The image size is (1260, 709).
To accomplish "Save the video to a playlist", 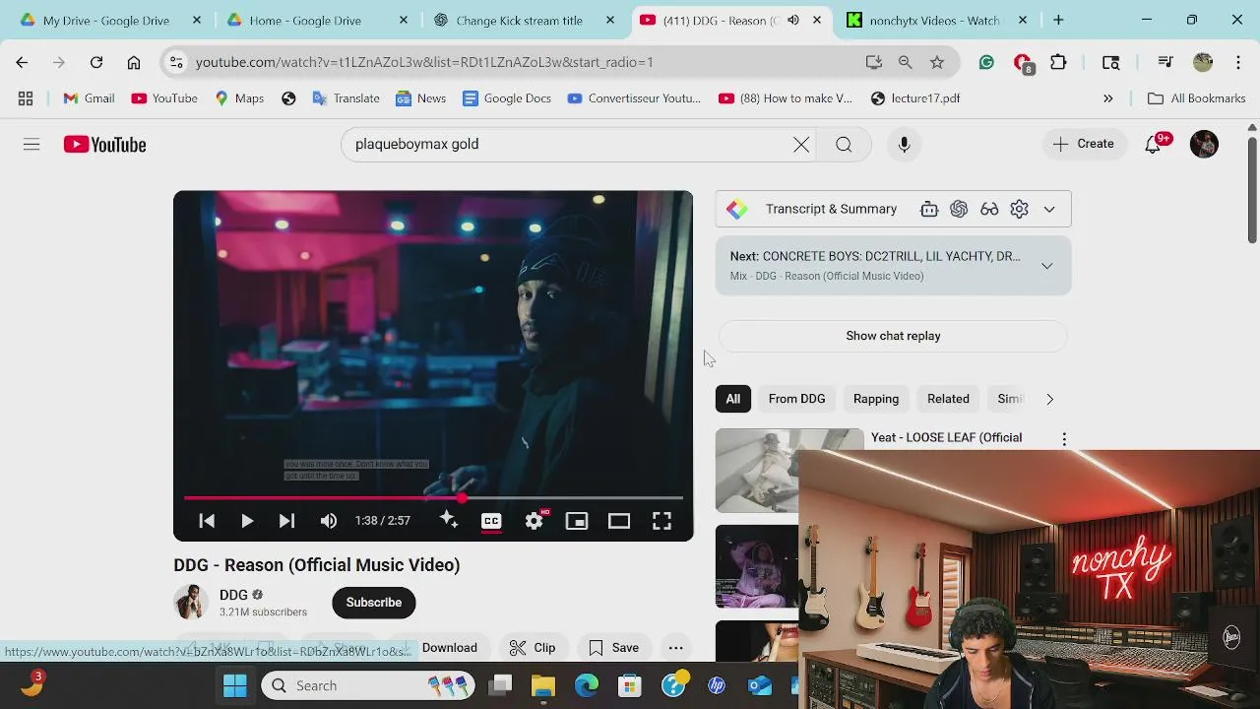I will coord(614,648).
